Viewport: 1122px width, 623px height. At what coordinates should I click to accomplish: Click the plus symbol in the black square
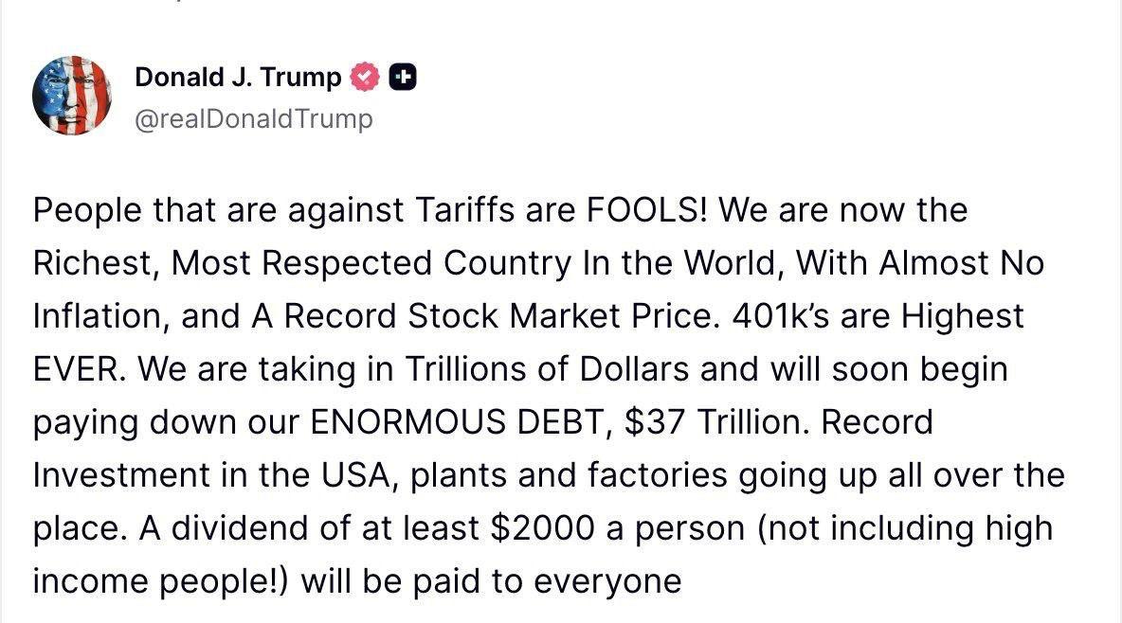(x=403, y=77)
